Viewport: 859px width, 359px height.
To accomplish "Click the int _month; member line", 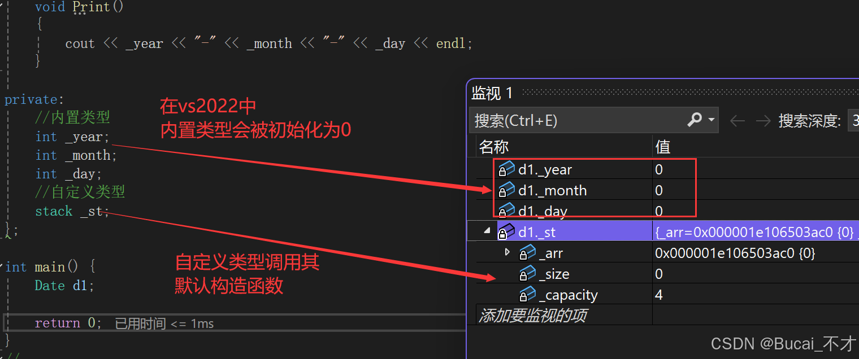I will click(x=76, y=155).
